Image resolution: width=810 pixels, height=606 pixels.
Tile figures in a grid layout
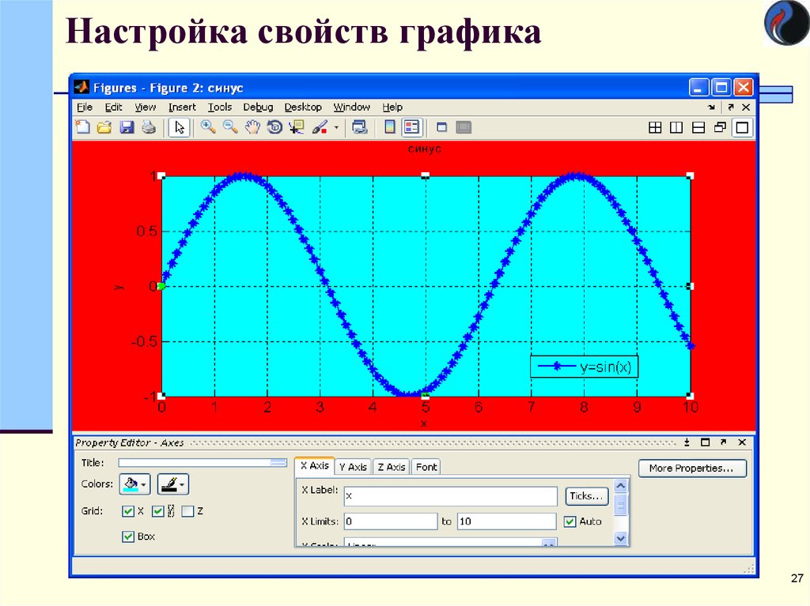click(654, 127)
